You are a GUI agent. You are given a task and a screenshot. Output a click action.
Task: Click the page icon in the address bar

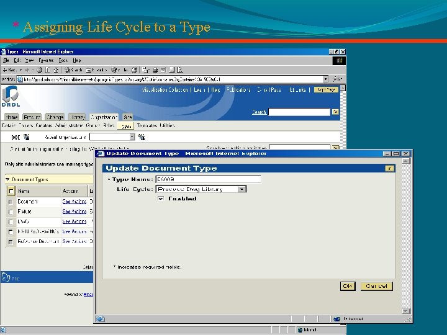click(20, 79)
